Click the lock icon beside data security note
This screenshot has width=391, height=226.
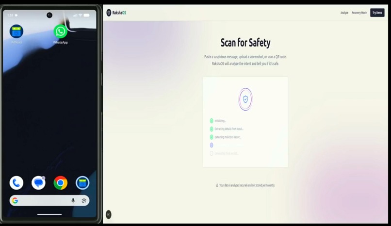(x=217, y=185)
